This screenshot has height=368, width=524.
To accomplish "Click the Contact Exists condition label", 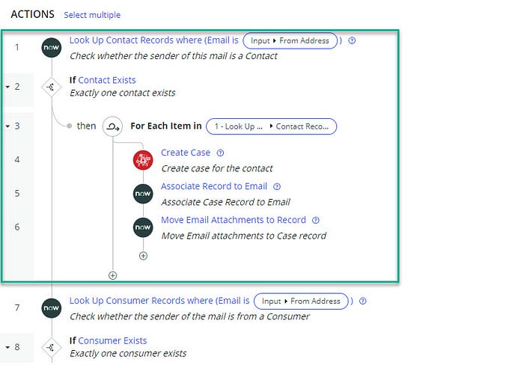I will pyautogui.click(x=107, y=80).
